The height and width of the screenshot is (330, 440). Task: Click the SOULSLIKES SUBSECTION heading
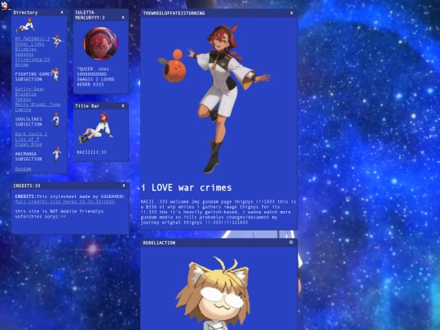29,121
